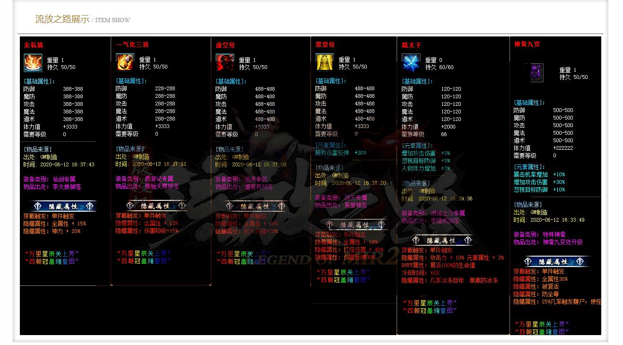Click the ITEM SHOW subtitle text
The height and width of the screenshot is (345, 623).
(x=112, y=20)
